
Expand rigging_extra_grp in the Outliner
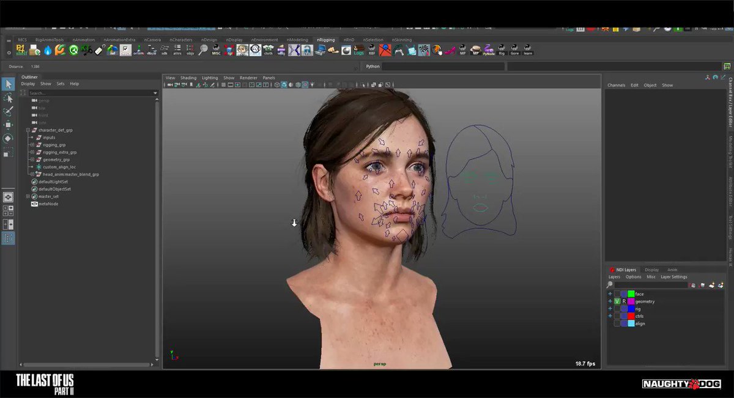[32, 152]
